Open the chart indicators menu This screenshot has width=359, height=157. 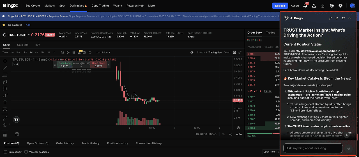click(62, 52)
